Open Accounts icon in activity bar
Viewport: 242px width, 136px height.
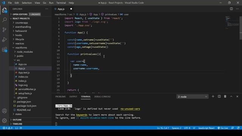pos(5,111)
